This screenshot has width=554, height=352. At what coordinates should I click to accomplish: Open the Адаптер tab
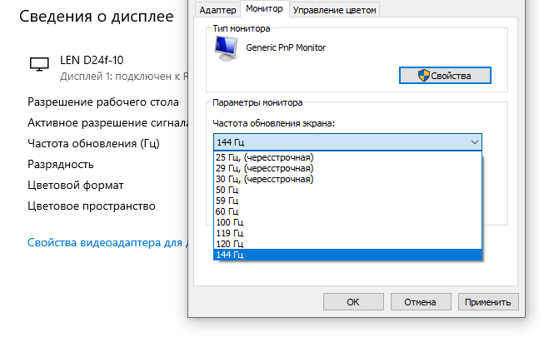(x=217, y=10)
